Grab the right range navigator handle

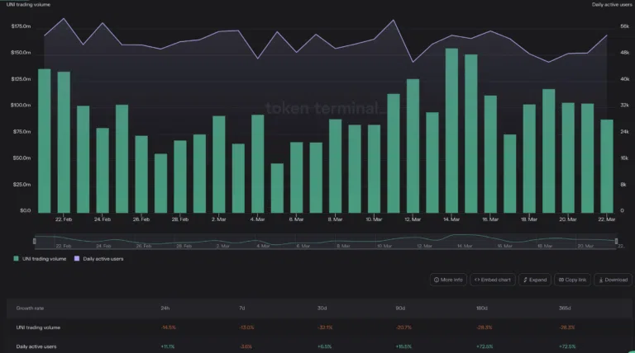coord(616,241)
